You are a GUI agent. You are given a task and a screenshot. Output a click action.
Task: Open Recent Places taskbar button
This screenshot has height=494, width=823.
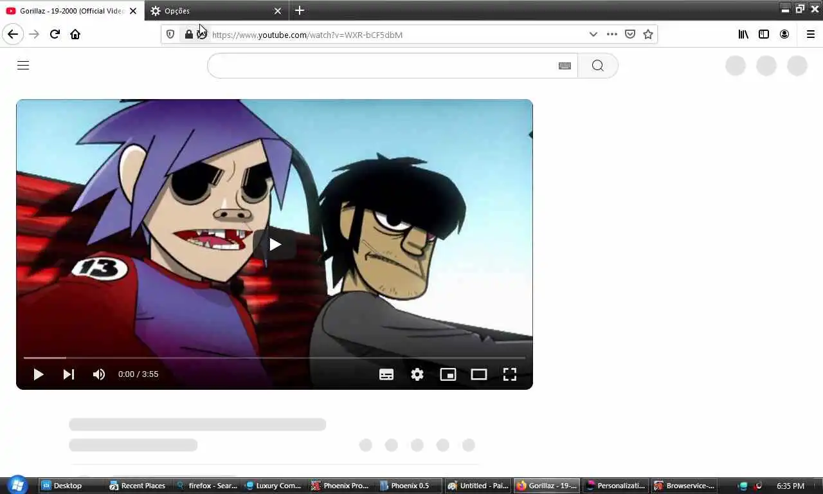click(138, 486)
